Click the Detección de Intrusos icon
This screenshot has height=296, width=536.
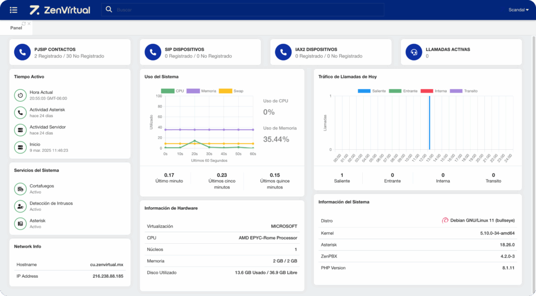pos(20,206)
